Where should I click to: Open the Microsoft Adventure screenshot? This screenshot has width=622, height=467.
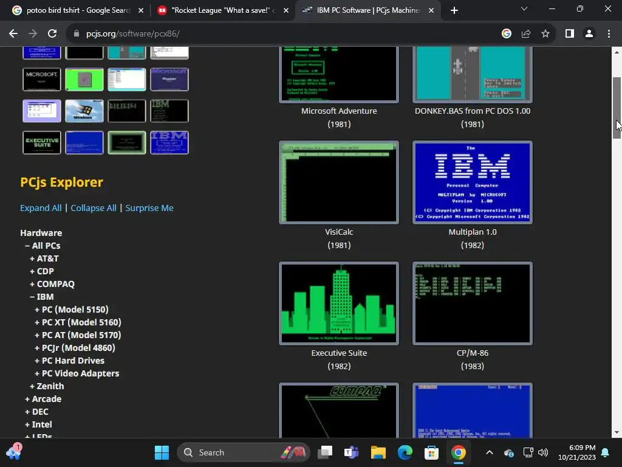(x=339, y=74)
